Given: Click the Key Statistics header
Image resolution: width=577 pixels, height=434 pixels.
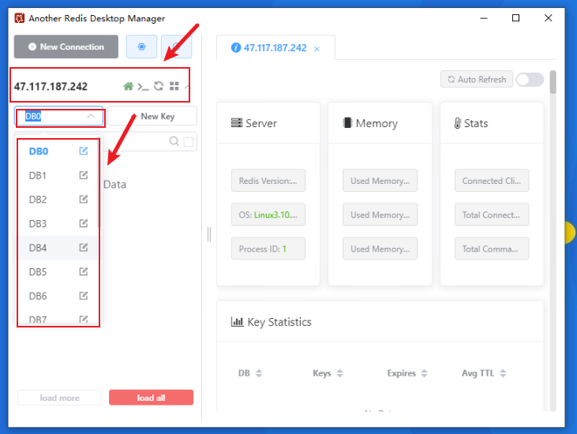Looking at the screenshot, I should pyautogui.click(x=380, y=321).
